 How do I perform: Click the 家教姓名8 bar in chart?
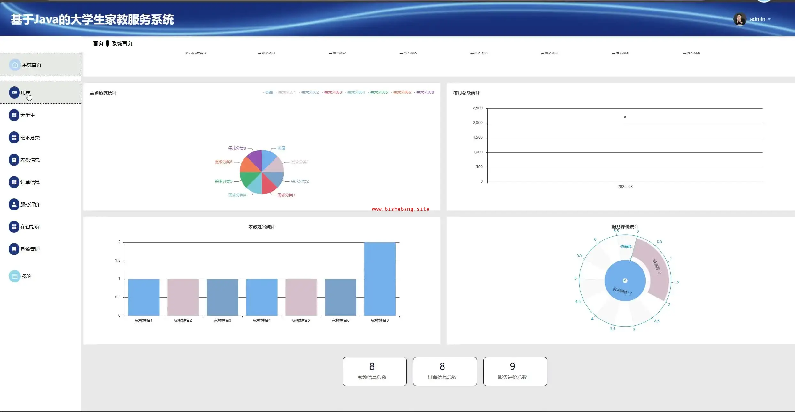pos(380,279)
